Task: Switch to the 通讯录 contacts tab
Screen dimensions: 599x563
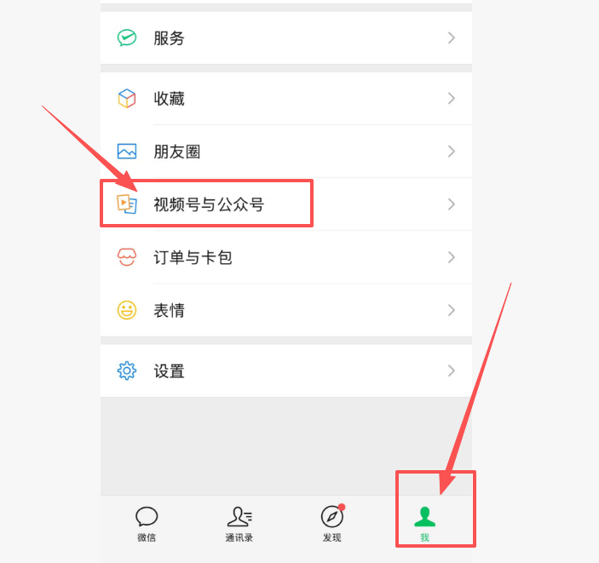Action: [239, 524]
